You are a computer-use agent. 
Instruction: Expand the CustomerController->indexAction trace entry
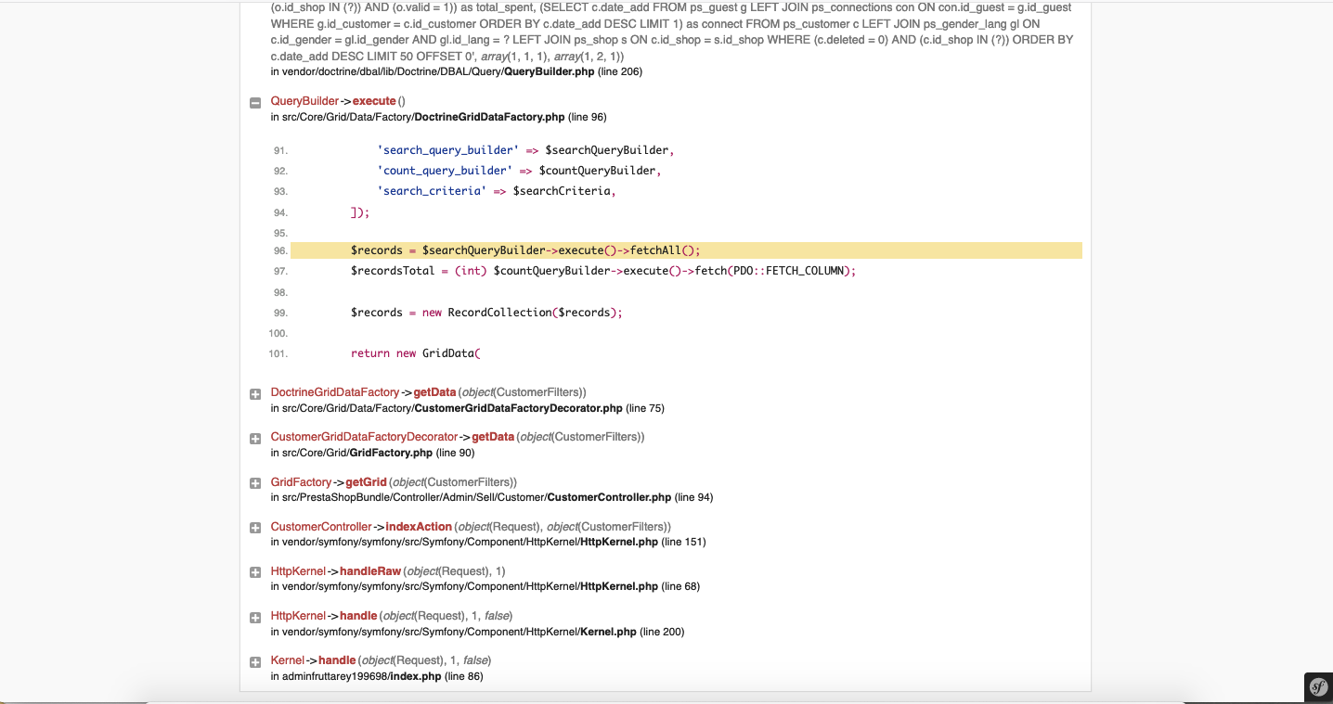click(255, 528)
